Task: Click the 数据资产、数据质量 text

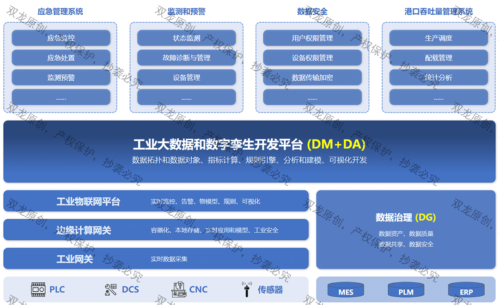Action: (x=406, y=234)
